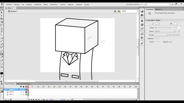This screenshot has height=103, width=184.
Task: Select the Pencil tool
Action: click(2, 41)
